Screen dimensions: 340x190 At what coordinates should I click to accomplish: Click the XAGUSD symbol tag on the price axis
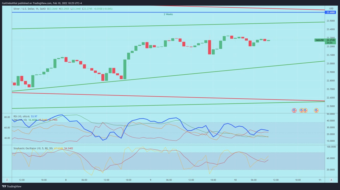click(319, 40)
